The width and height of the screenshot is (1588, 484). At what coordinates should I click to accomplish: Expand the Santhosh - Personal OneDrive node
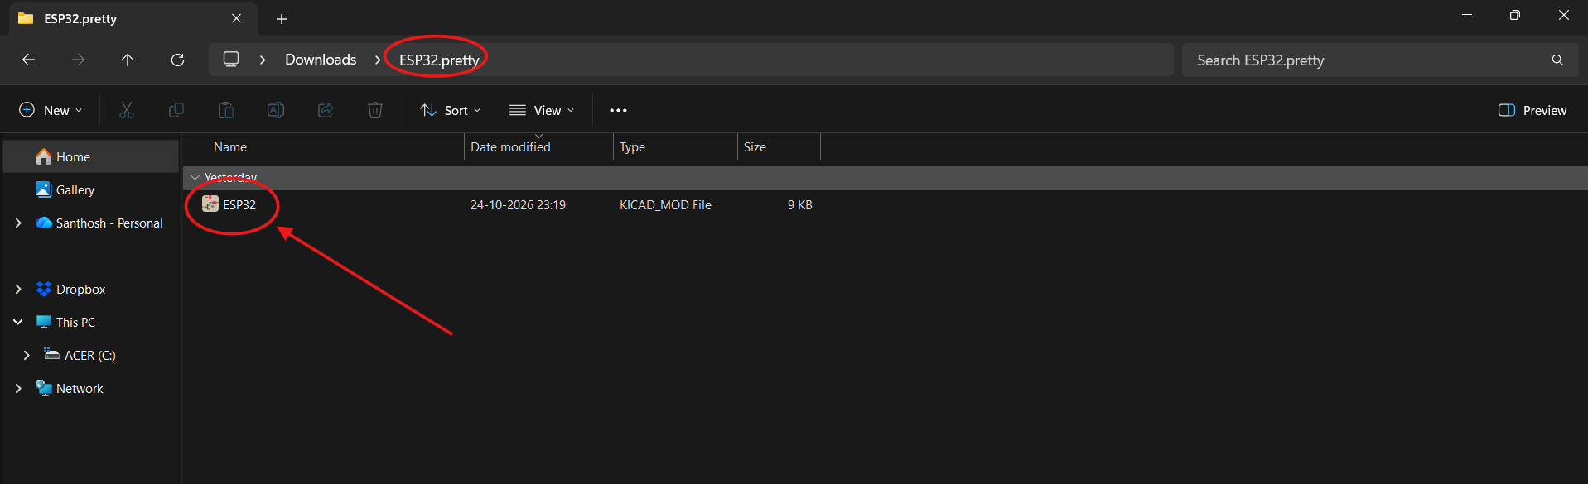pyautogui.click(x=18, y=223)
